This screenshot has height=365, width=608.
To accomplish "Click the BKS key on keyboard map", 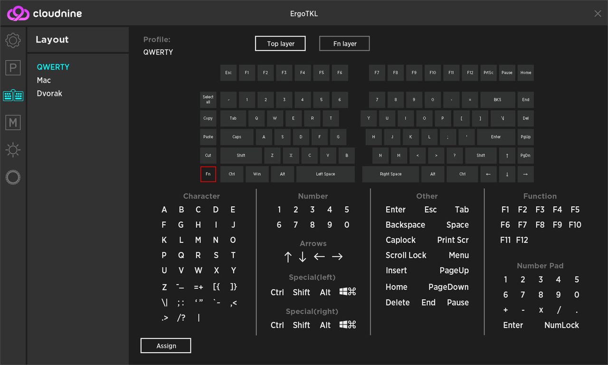I will pyautogui.click(x=497, y=99).
